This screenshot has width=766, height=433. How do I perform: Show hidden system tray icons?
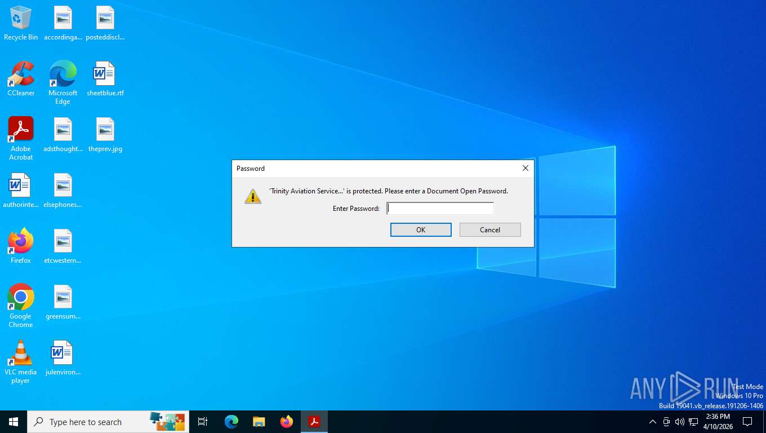pyautogui.click(x=652, y=422)
